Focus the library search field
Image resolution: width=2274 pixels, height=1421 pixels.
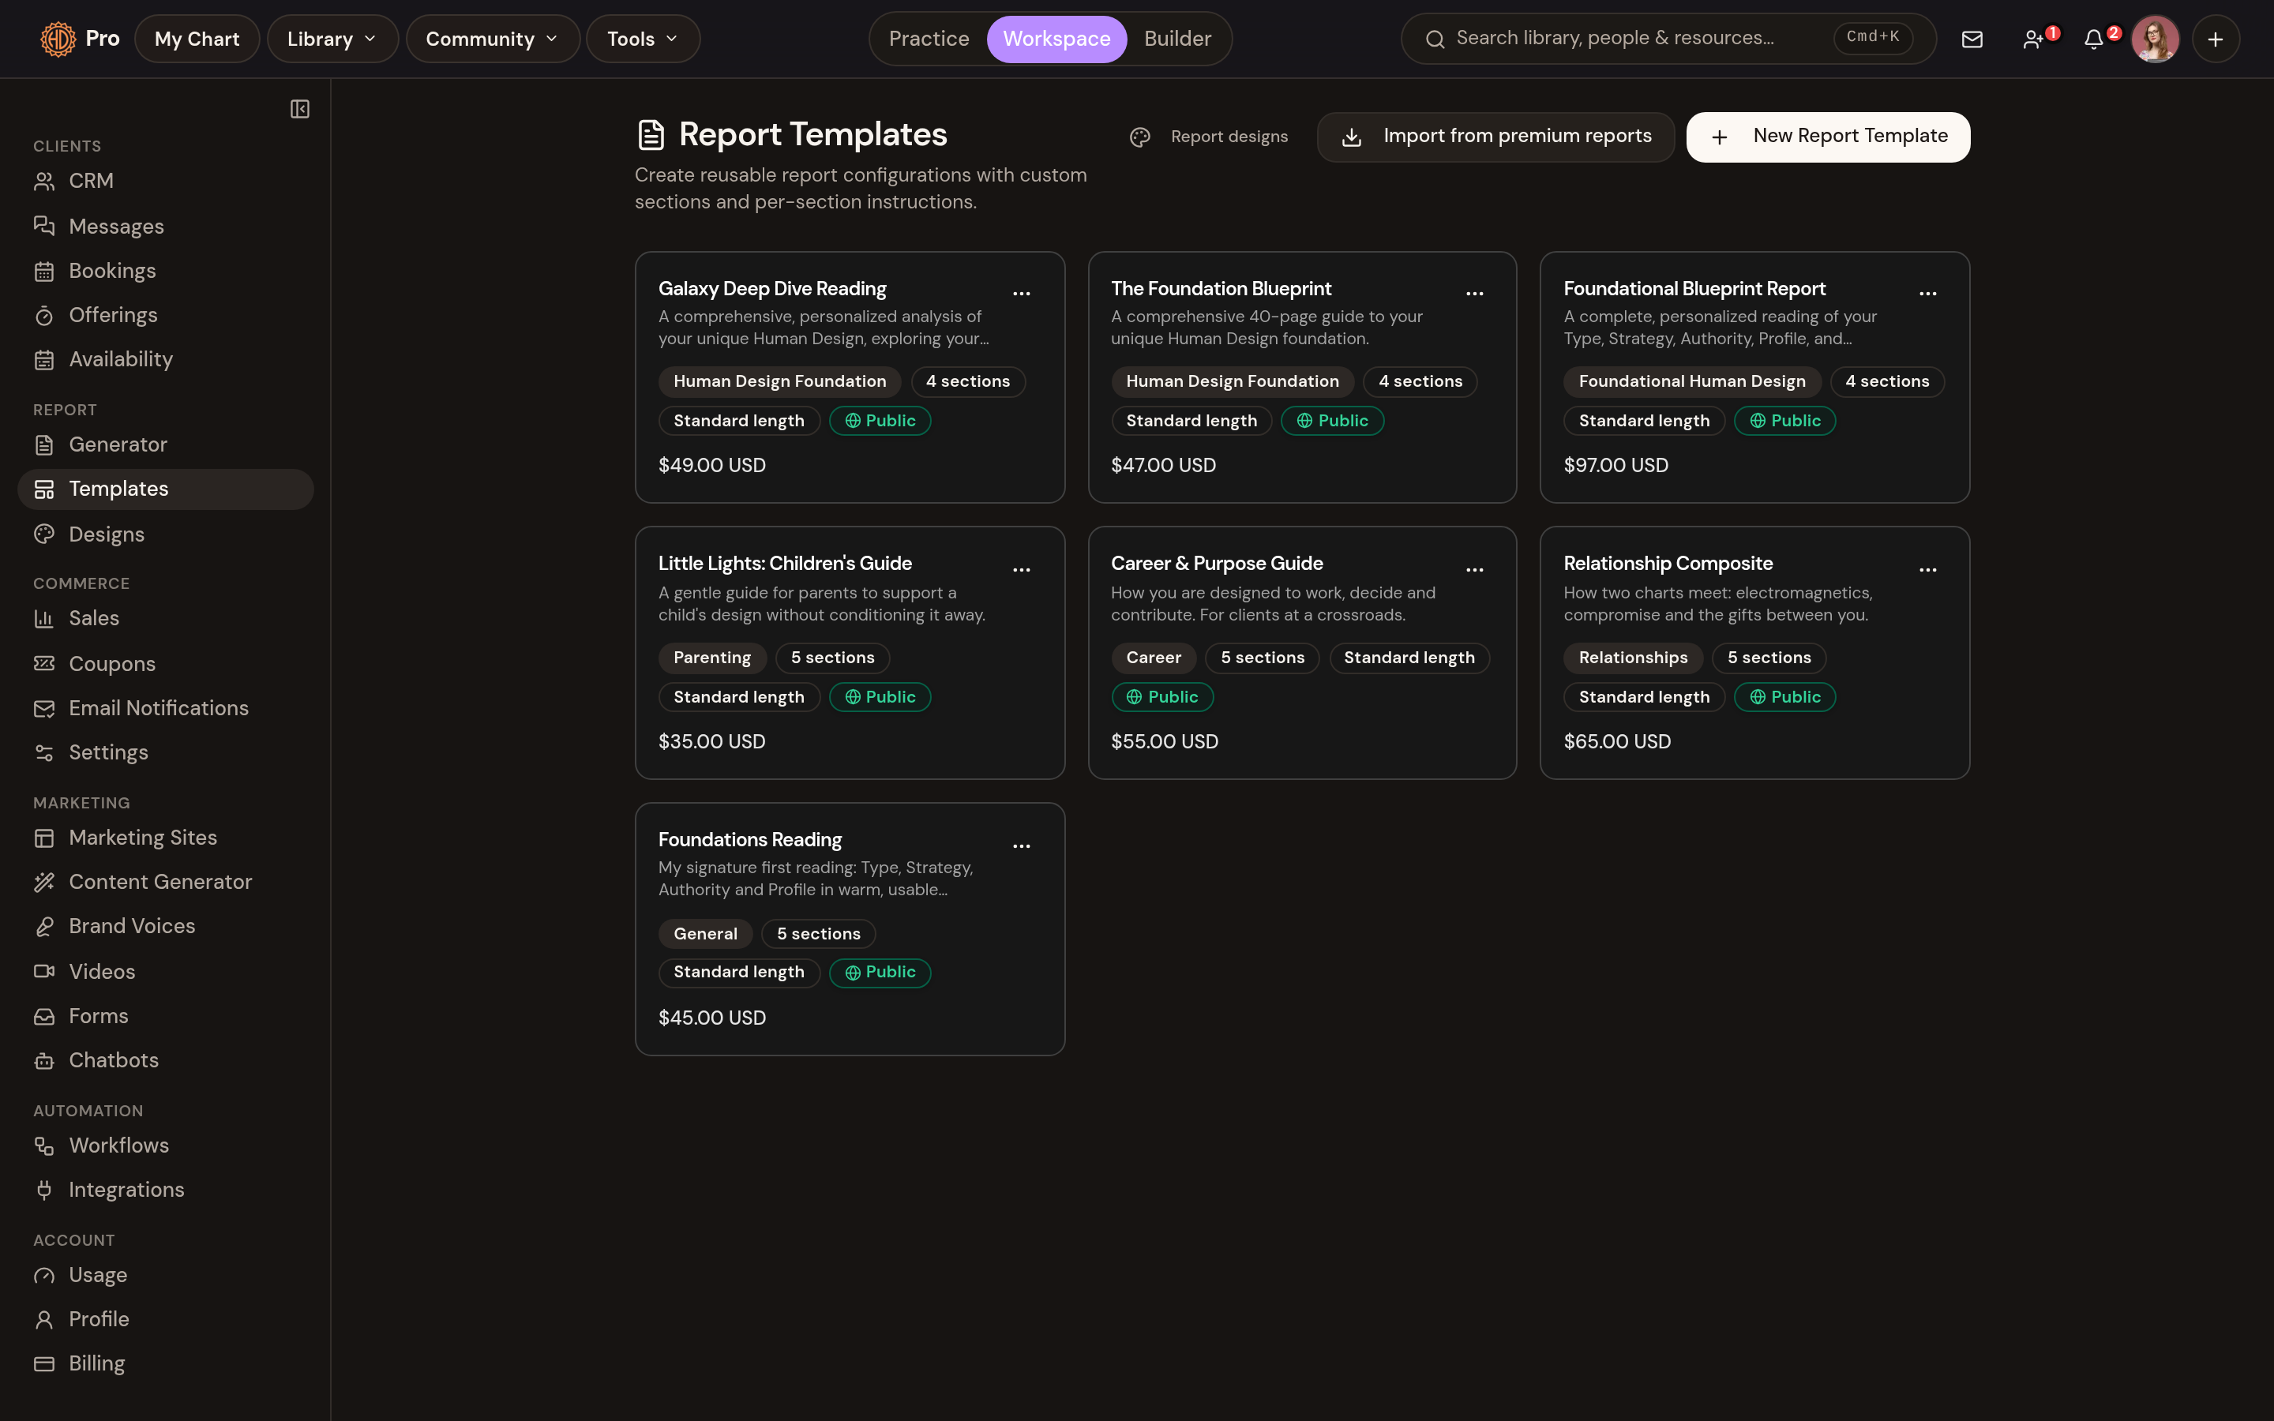click(1668, 39)
